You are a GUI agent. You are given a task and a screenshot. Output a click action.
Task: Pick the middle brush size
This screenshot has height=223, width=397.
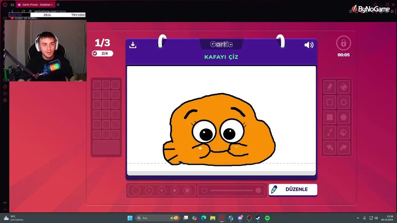162,190
